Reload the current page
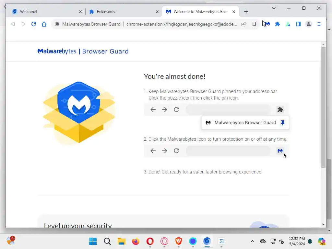This screenshot has width=332, height=249. tap(34, 24)
